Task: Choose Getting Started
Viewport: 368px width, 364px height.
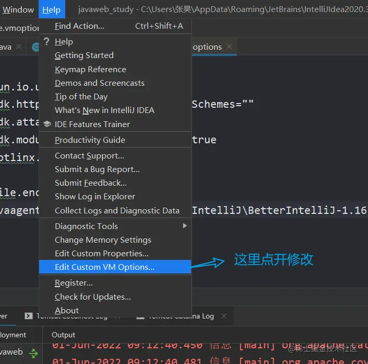Action: point(115,55)
